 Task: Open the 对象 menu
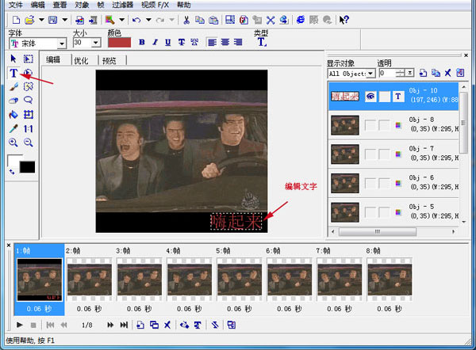click(82, 5)
